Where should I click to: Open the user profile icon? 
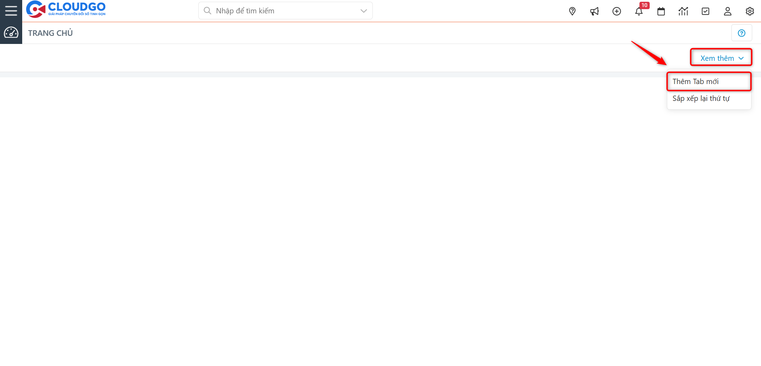(728, 11)
